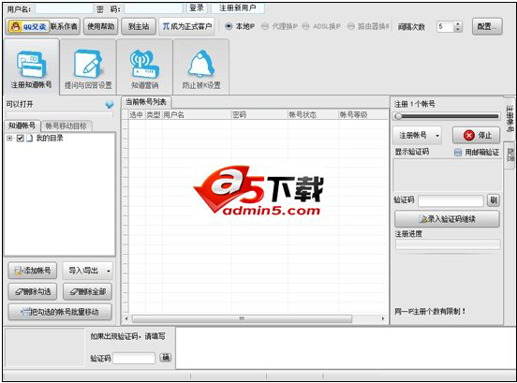
Task: Click the 帐号等级 column header
Action: click(363, 114)
